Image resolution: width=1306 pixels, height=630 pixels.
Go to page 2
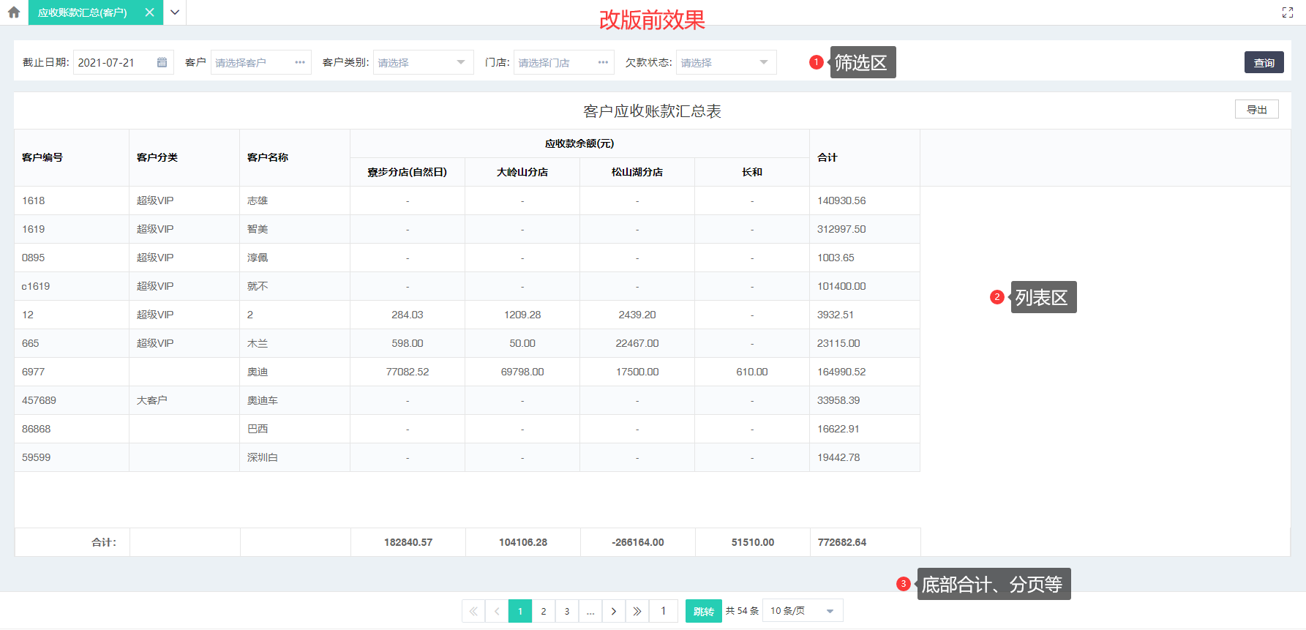click(x=544, y=611)
